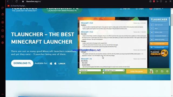Expand the English language dropdown
This screenshot has height=97, width=173.
pos(156,9)
